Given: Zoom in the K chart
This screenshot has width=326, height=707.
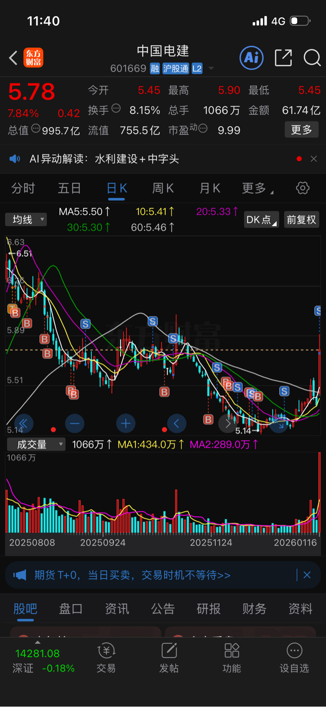Looking at the screenshot, I should coord(126,423).
